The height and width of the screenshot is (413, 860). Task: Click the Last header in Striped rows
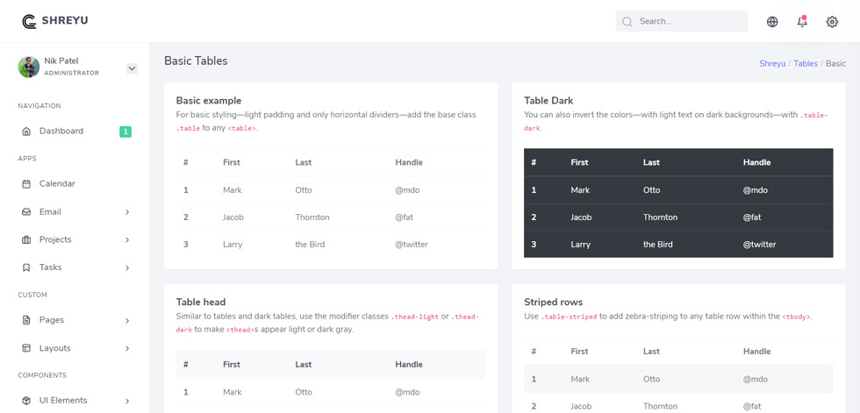point(651,351)
